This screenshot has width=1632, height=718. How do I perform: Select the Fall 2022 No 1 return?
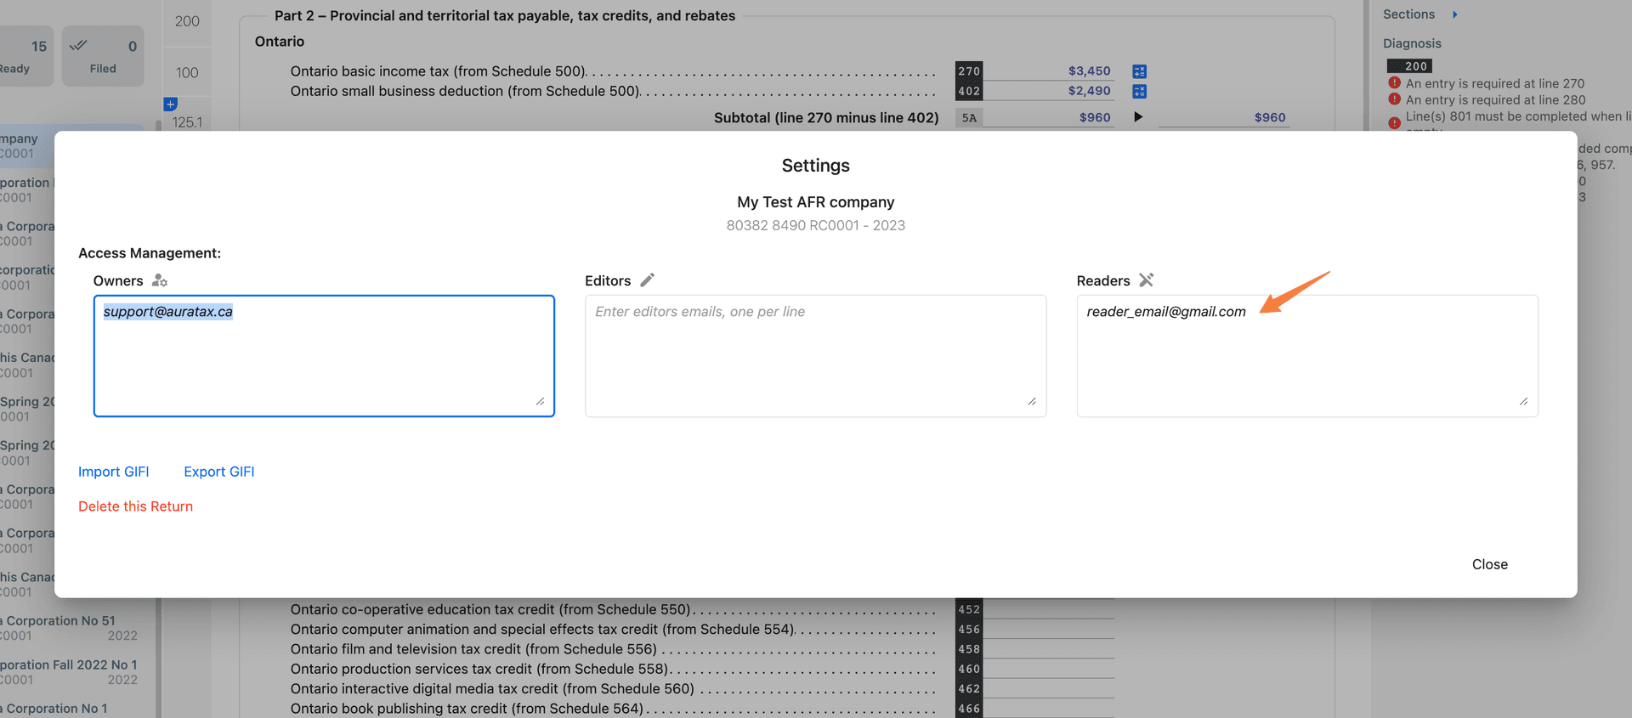69,672
